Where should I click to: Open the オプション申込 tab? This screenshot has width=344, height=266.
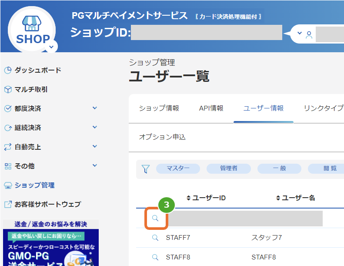point(162,137)
